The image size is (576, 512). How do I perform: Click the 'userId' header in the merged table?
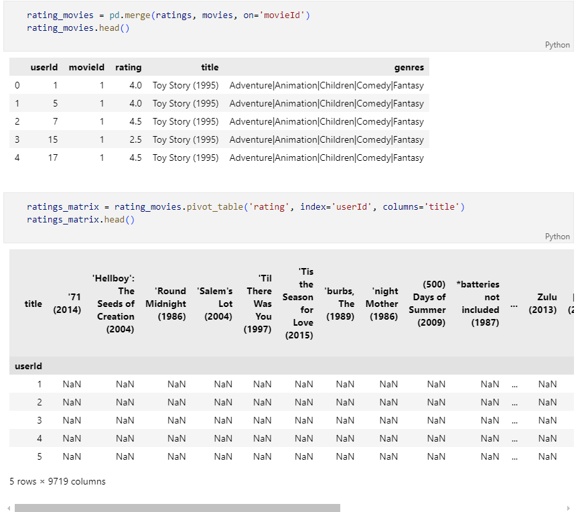click(44, 67)
